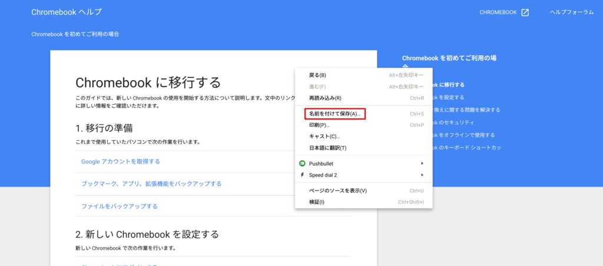Click the Speed dial 2 lightning icon
This screenshot has height=266, width=603.
pyautogui.click(x=302, y=175)
